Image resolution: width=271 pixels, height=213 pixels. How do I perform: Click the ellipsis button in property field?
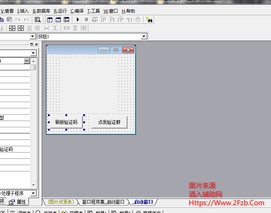[27, 60]
